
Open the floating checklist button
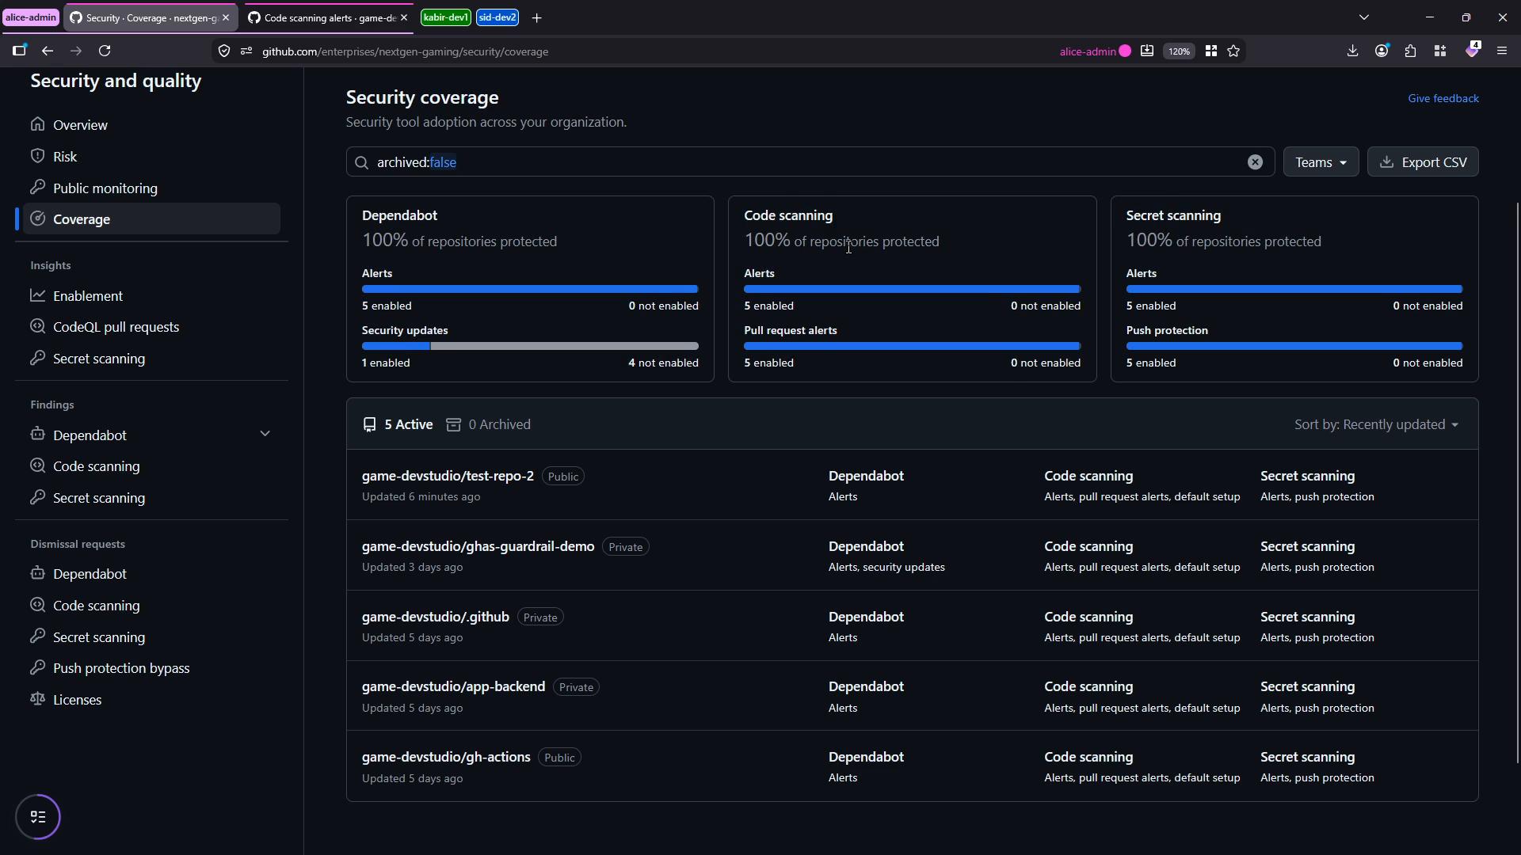tap(38, 817)
